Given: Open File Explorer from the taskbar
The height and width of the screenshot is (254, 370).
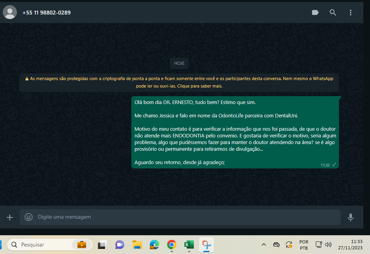Looking at the screenshot, I should [x=137, y=245].
